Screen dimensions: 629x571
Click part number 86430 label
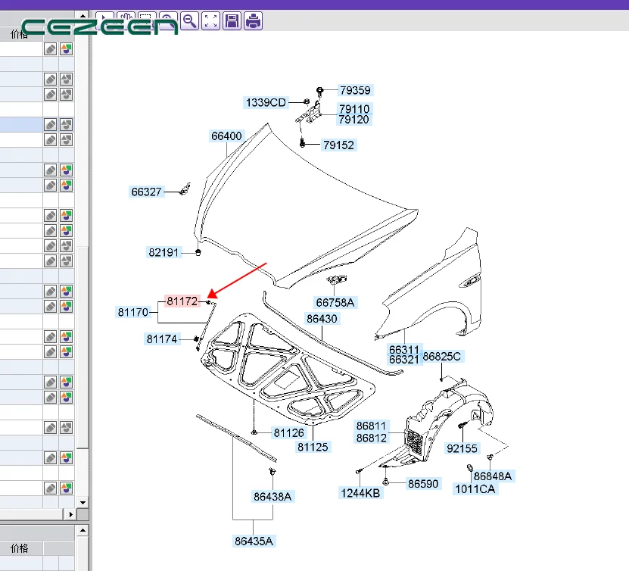tap(322, 319)
